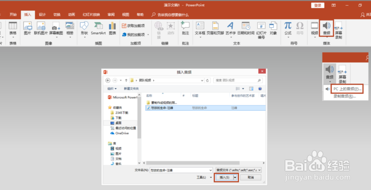Click the Ω 符号 symbol icon

(300, 29)
